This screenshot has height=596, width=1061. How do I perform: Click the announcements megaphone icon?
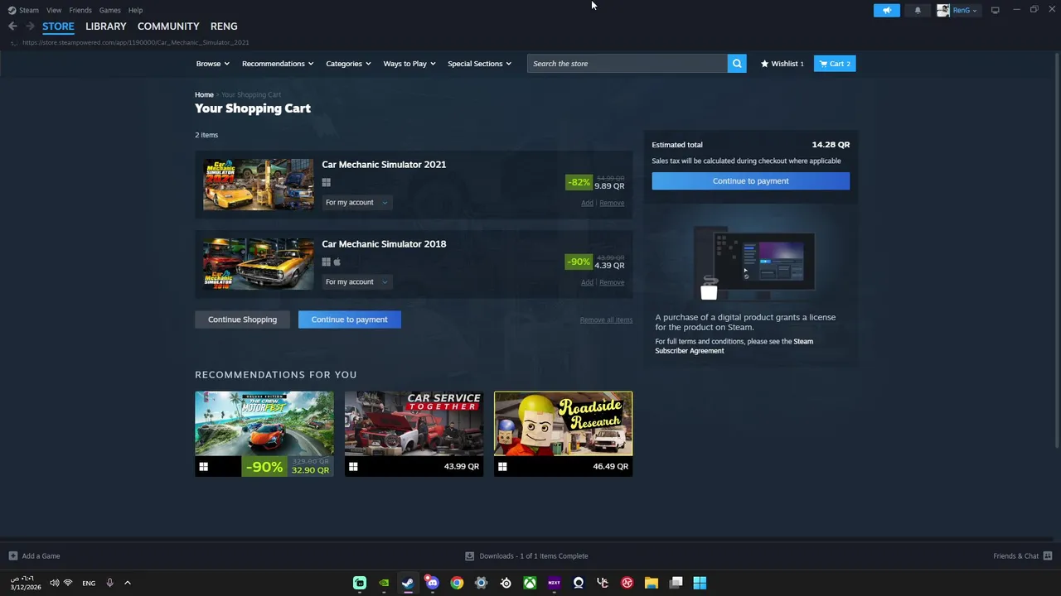coord(886,10)
